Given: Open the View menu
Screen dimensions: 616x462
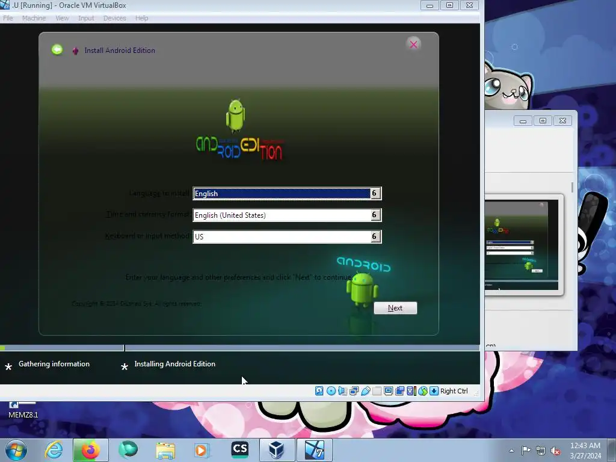Looking at the screenshot, I should [62, 18].
